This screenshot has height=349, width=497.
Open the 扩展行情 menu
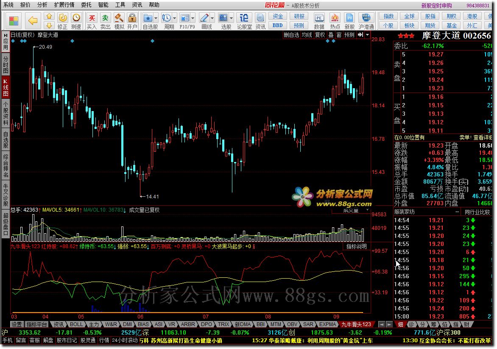[64, 5]
